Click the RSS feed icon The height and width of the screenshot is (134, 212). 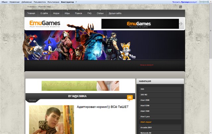coord(181,7)
